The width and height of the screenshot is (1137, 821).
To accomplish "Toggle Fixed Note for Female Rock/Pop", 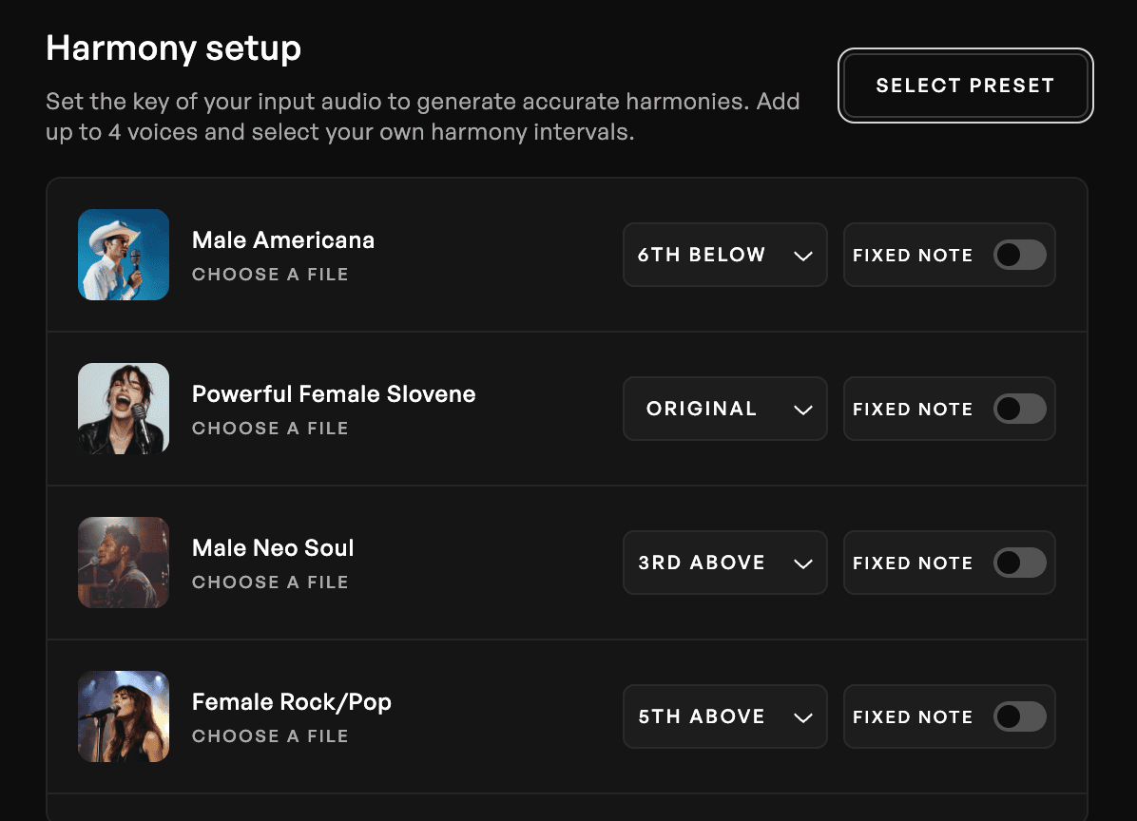I will (x=1019, y=716).
